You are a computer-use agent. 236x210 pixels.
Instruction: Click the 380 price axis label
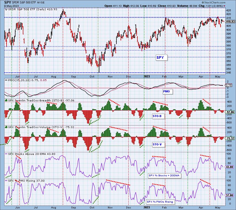pyautogui.click(x=228, y=45)
